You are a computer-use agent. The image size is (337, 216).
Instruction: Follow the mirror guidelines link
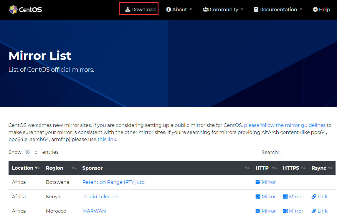[x=285, y=125]
